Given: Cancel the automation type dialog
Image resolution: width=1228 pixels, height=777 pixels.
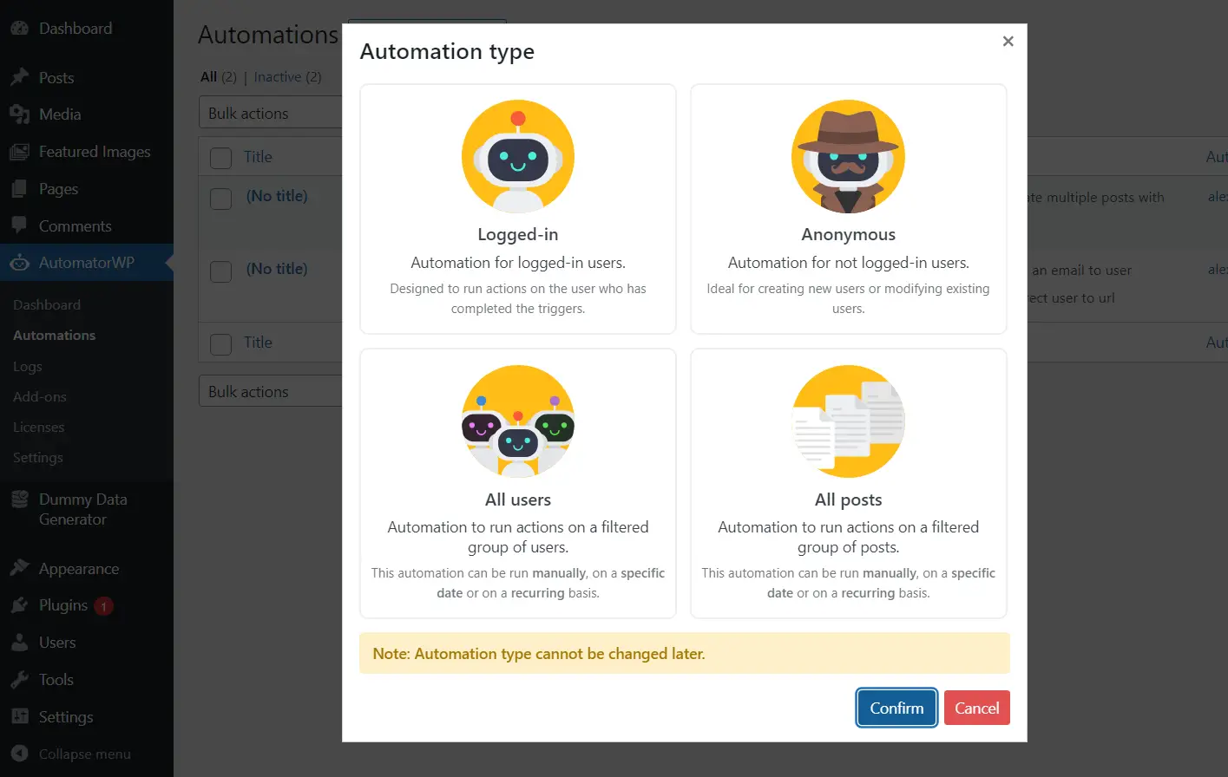Looking at the screenshot, I should pos(976,708).
